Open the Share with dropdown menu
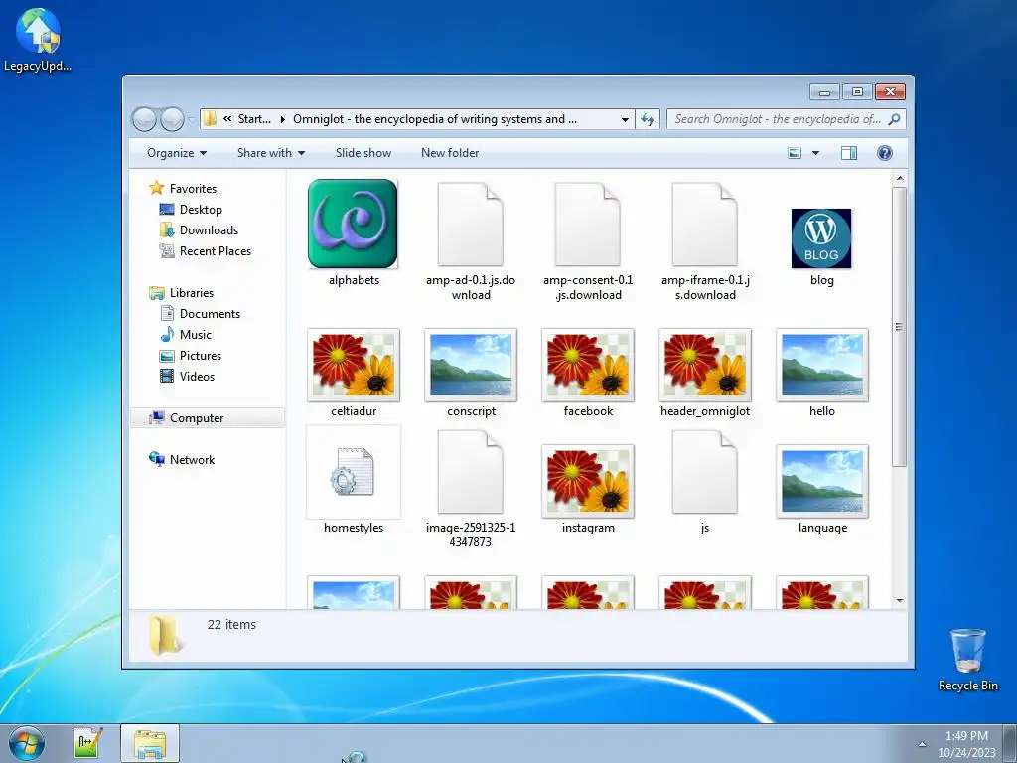Screen dimensions: 1017x763 click(x=270, y=153)
